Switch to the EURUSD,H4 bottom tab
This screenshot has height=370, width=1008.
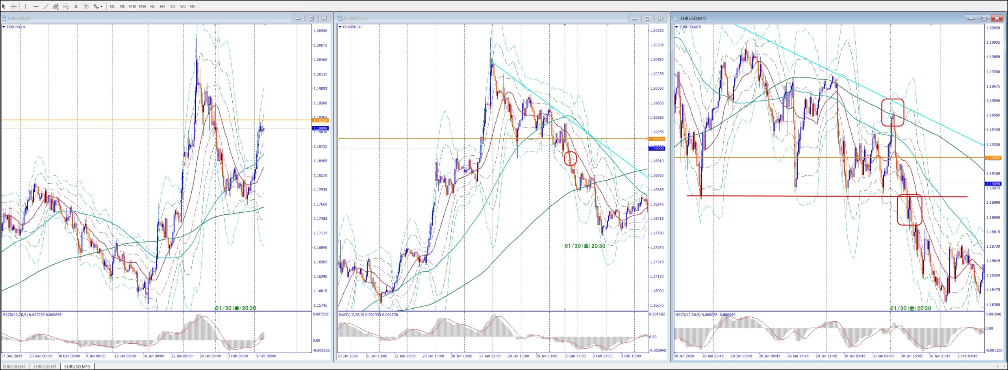point(14,366)
